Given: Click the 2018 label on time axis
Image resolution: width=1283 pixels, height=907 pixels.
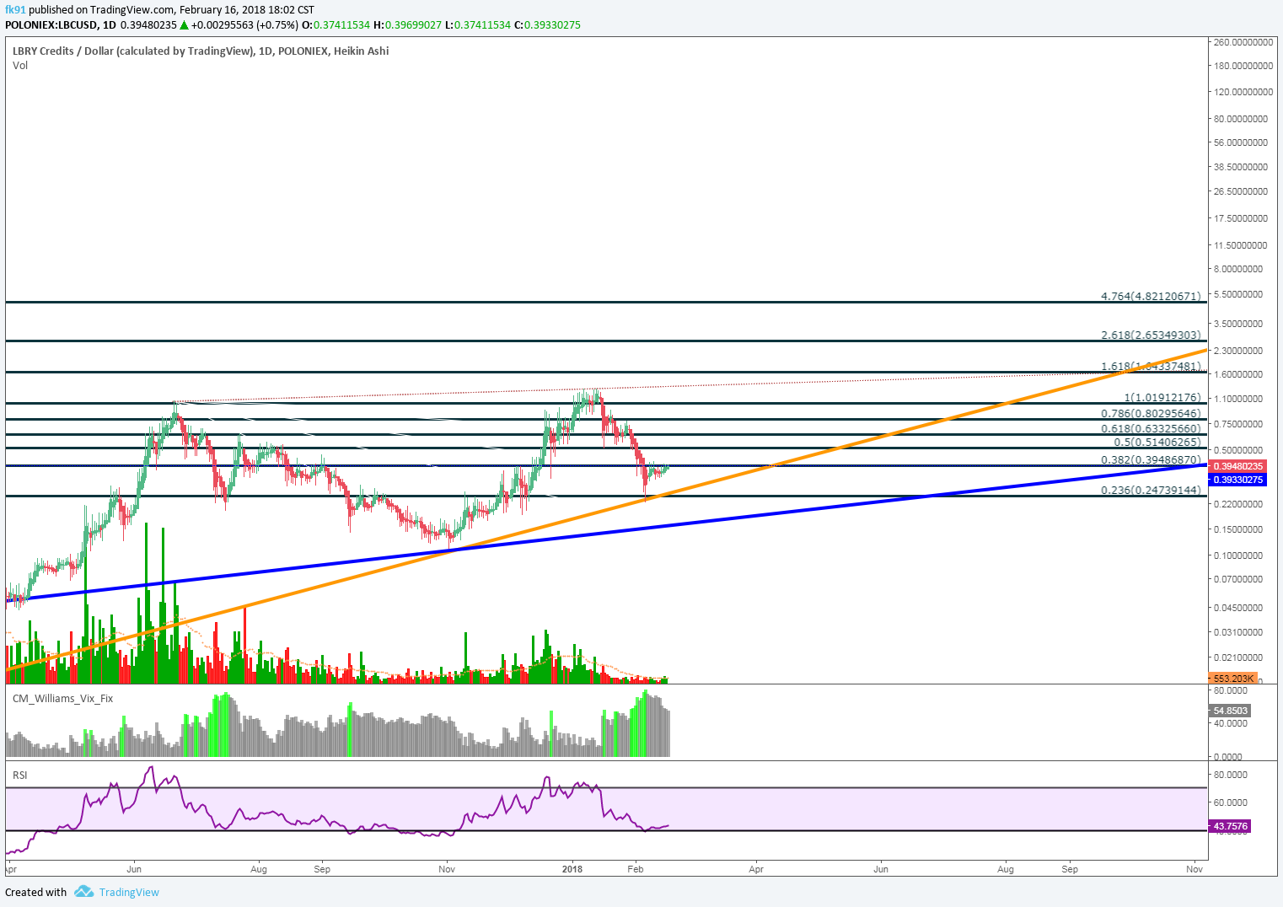Looking at the screenshot, I should (x=572, y=868).
